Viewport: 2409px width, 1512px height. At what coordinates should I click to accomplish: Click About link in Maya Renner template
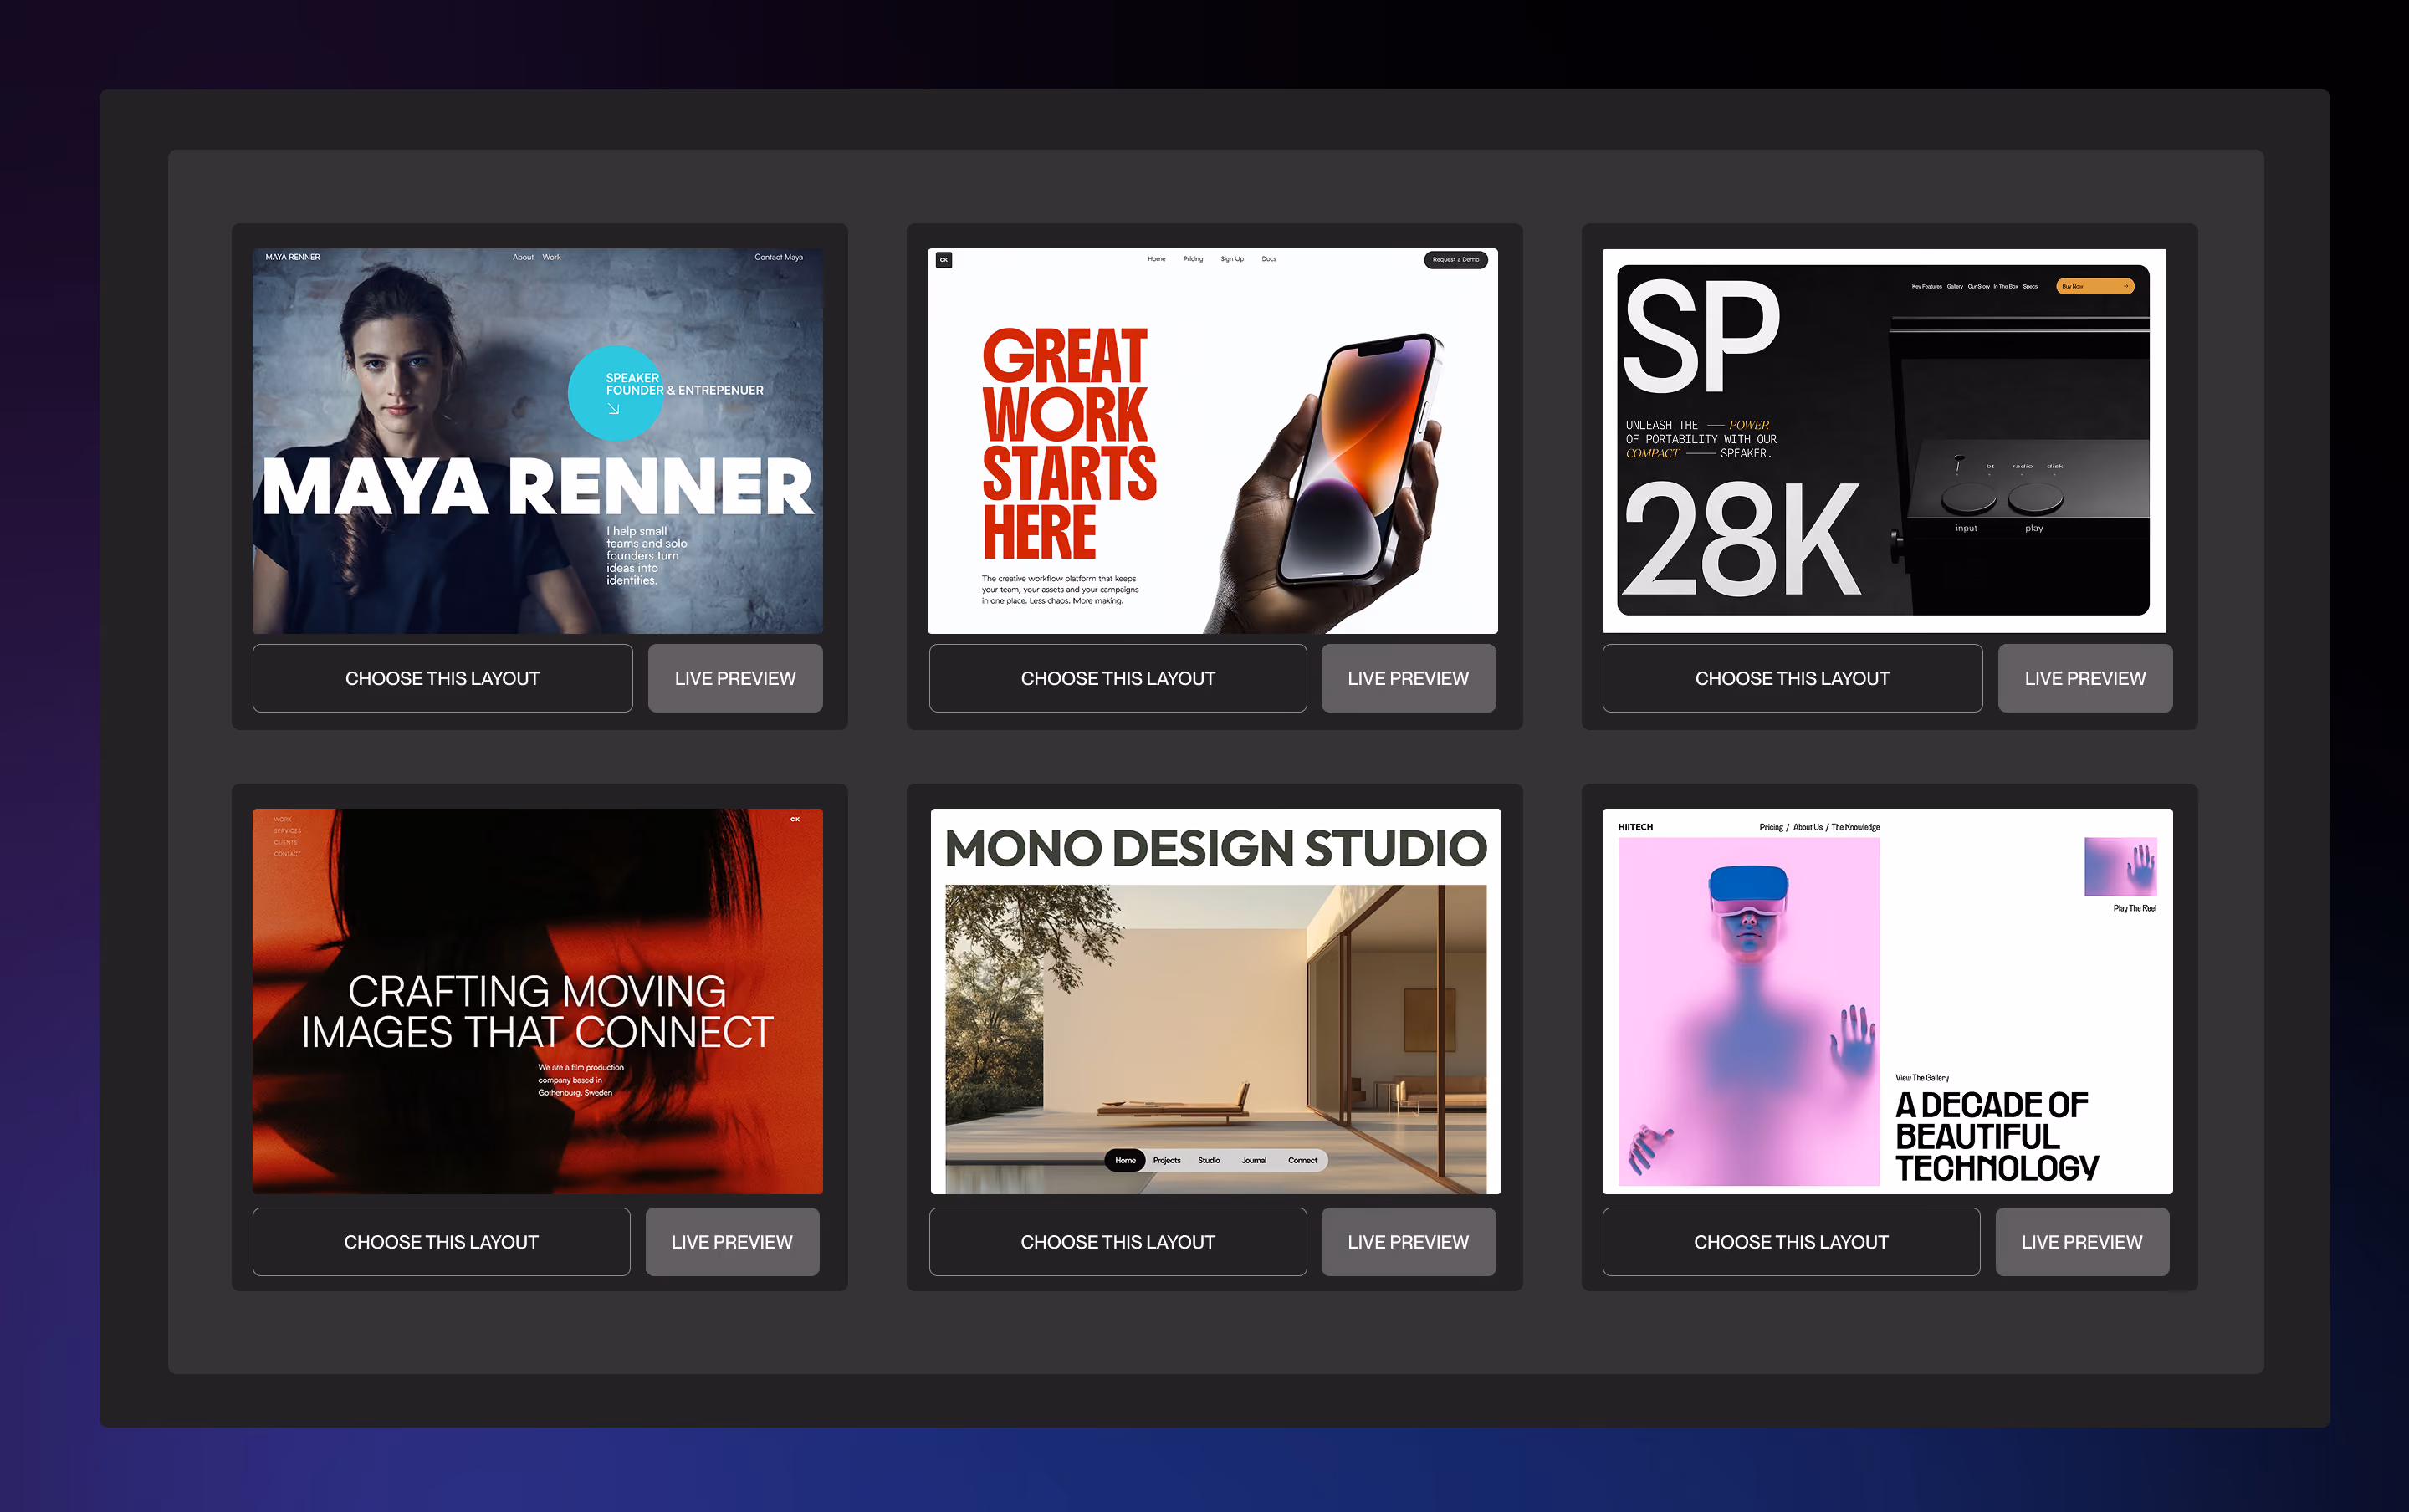(523, 257)
